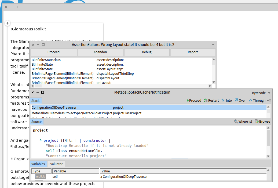The height and width of the screenshot is (188, 278).
Task: Step Into in debugger toolbar
Action: [x=226, y=101]
